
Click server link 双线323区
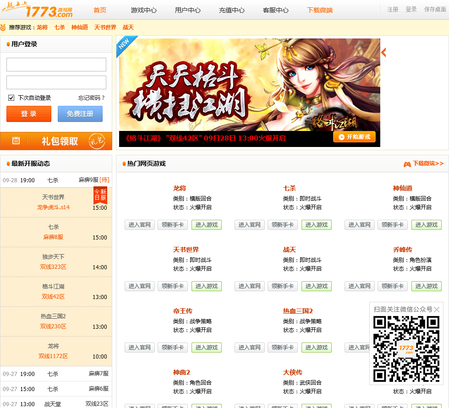pyautogui.click(x=53, y=267)
